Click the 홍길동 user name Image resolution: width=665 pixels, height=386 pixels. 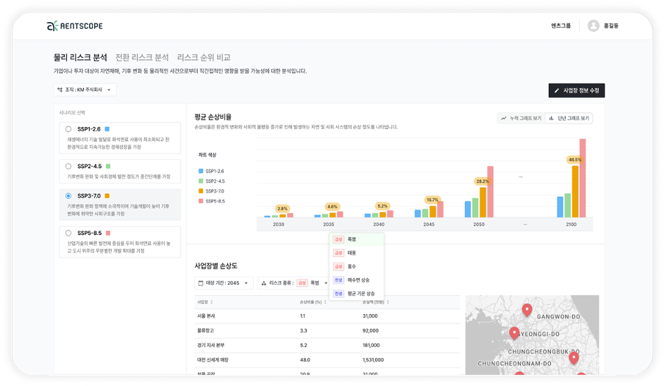click(611, 26)
